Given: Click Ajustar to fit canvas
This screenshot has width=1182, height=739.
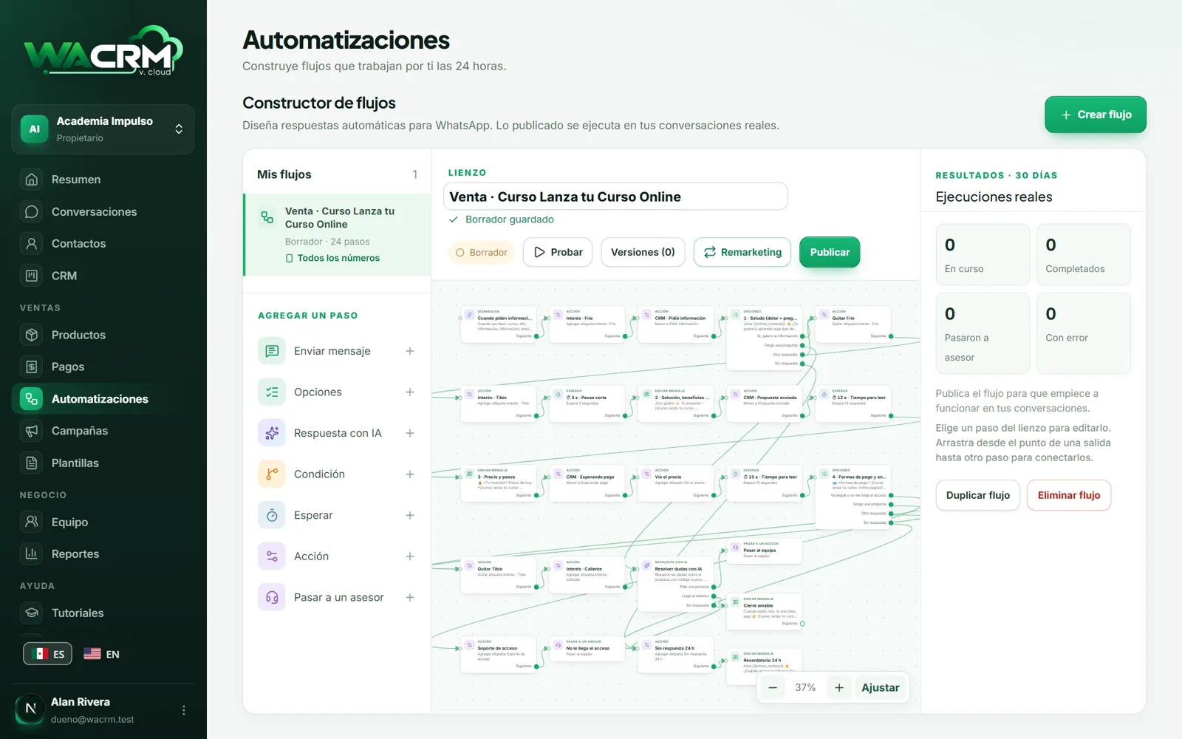Looking at the screenshot, I should (881, 687).
